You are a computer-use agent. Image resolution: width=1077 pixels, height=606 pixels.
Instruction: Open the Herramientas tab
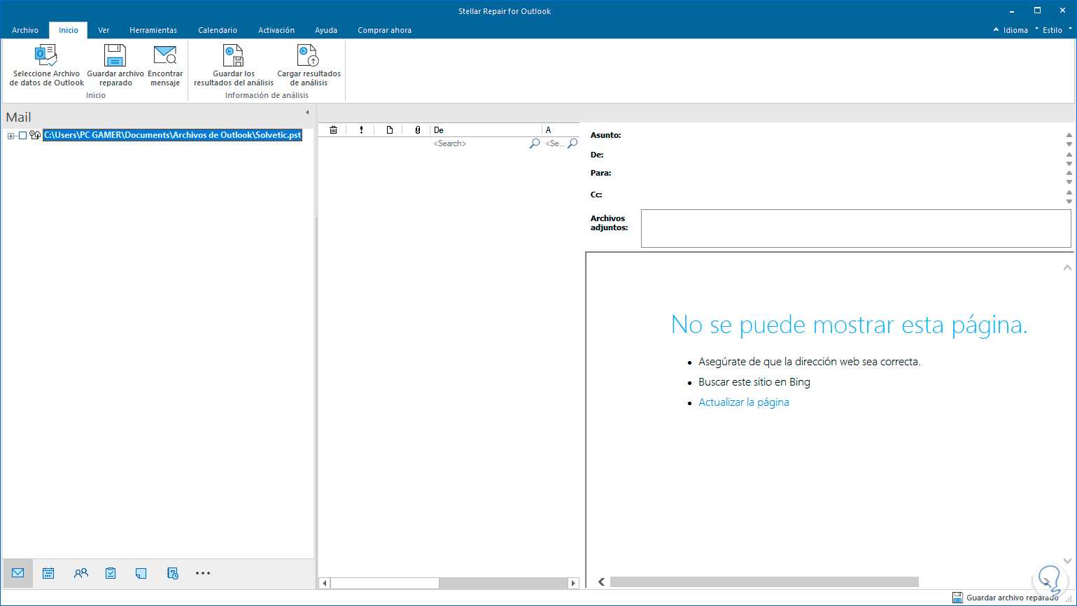click(153, 30)
